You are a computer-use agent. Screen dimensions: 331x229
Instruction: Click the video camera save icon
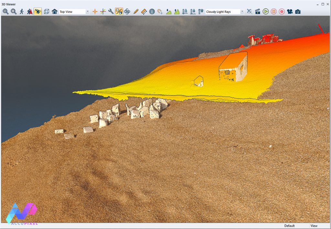click(290, 12)
